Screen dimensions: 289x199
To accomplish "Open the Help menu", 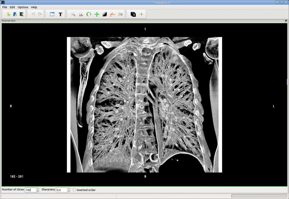I will 34,7.
